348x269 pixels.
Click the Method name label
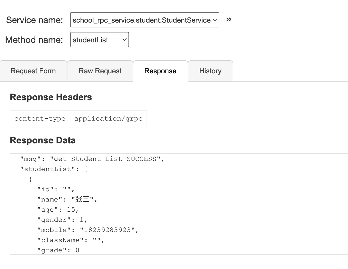pos(34,40)
